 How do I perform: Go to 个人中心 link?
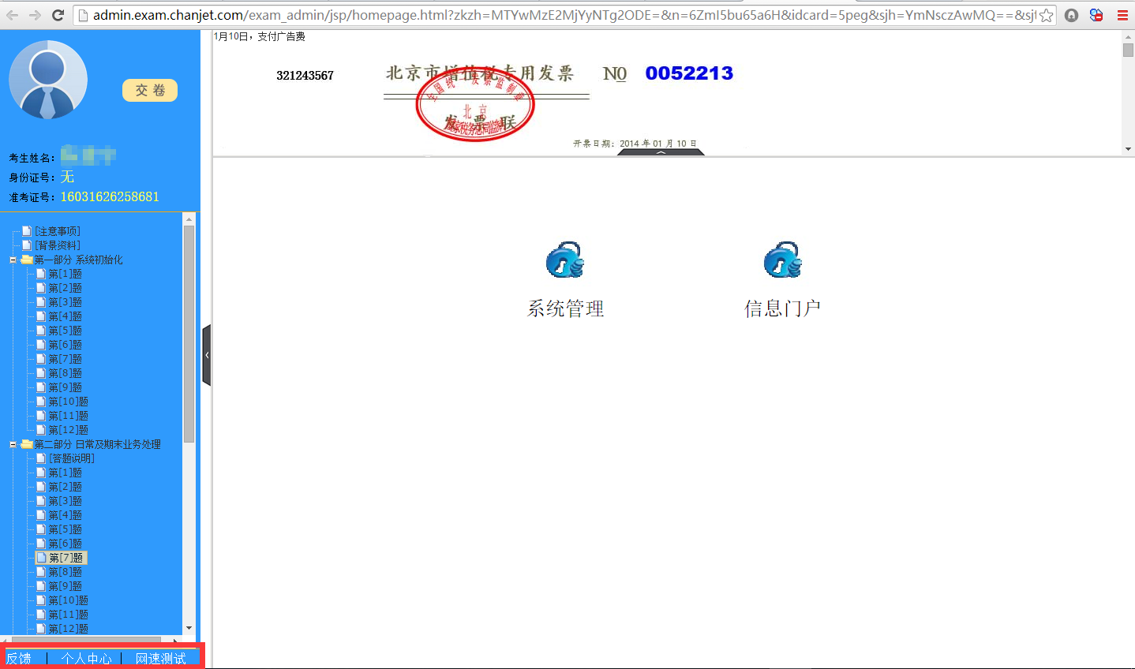[x=86, y=658]
